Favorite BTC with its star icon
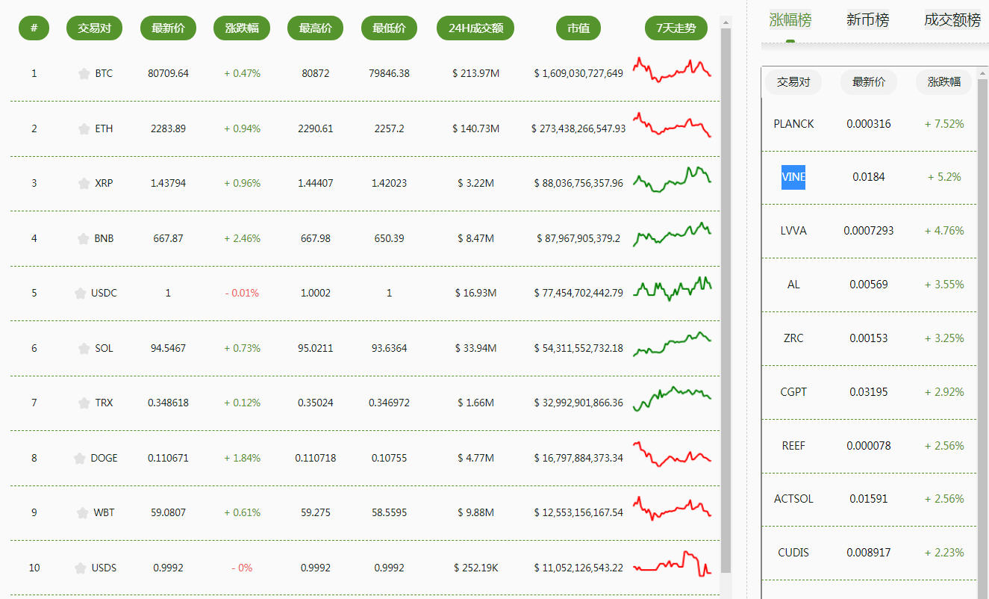This screenshot has height=599, width=989. pyautogui.click(x=84, y=73)
